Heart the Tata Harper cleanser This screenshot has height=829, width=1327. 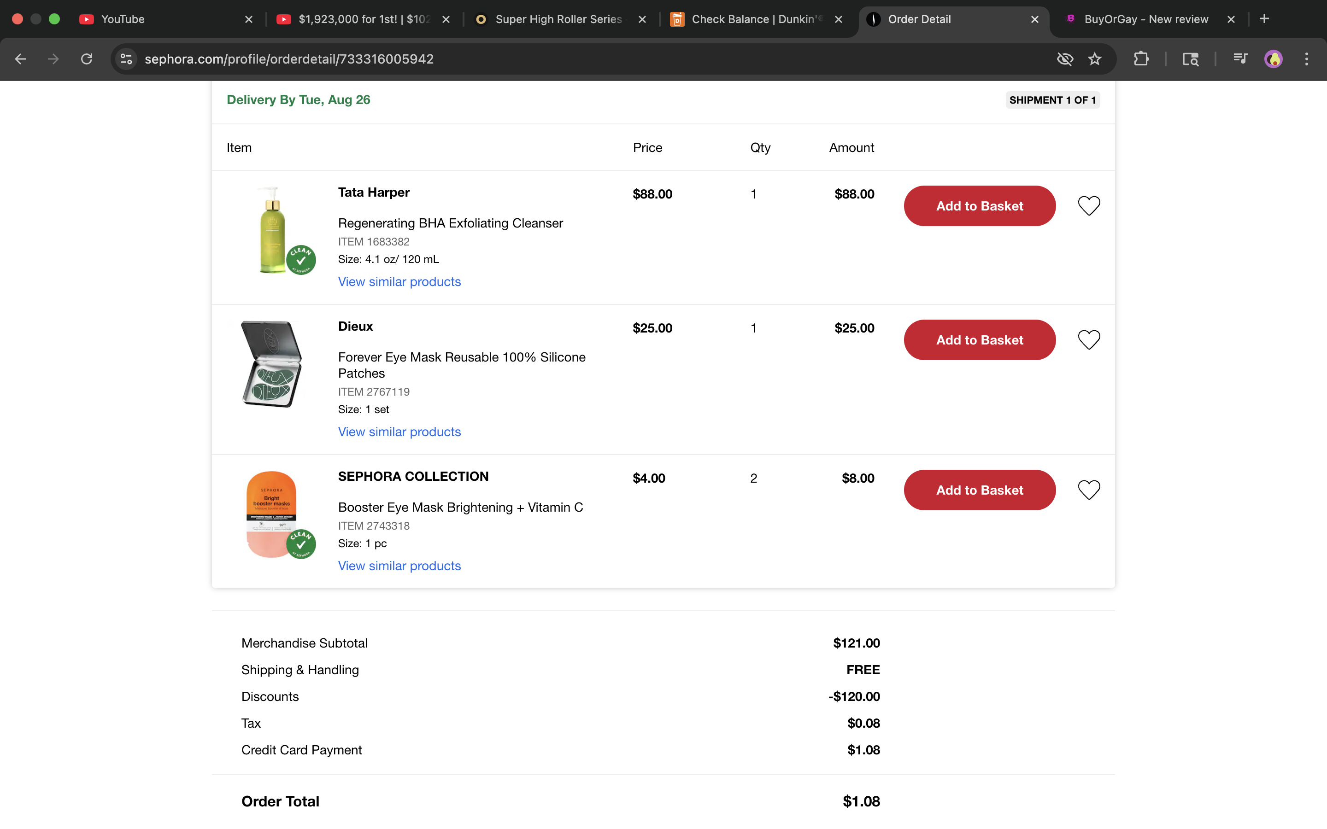pyautogui.click(x=1089, y=205)
